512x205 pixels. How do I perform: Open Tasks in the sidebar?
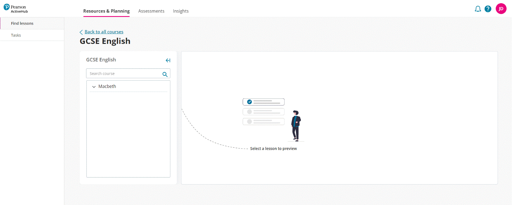click(x=16, y=35)
